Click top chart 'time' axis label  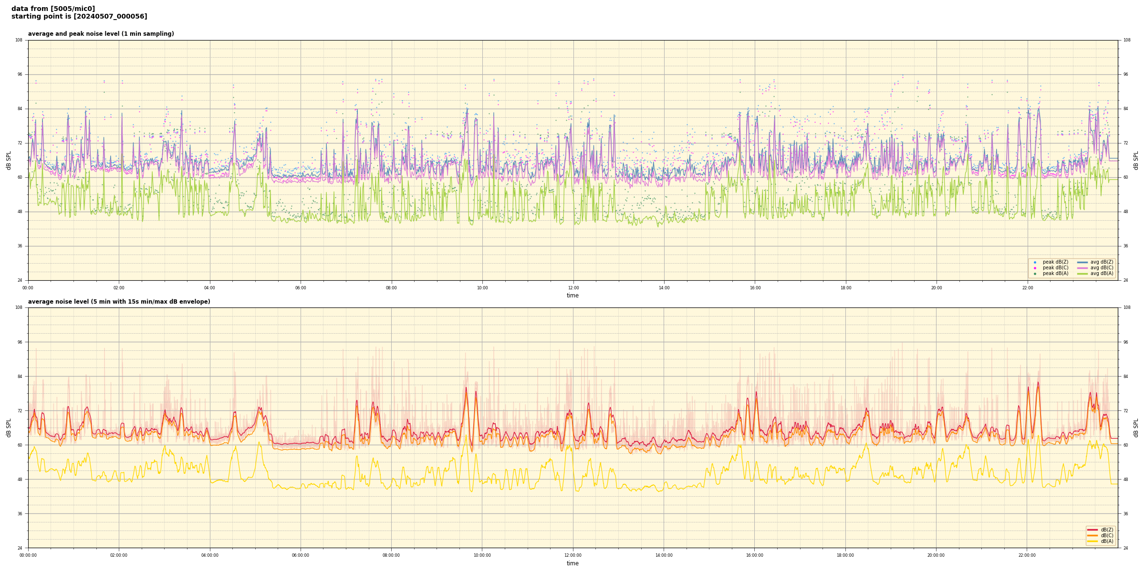point(572,296)
